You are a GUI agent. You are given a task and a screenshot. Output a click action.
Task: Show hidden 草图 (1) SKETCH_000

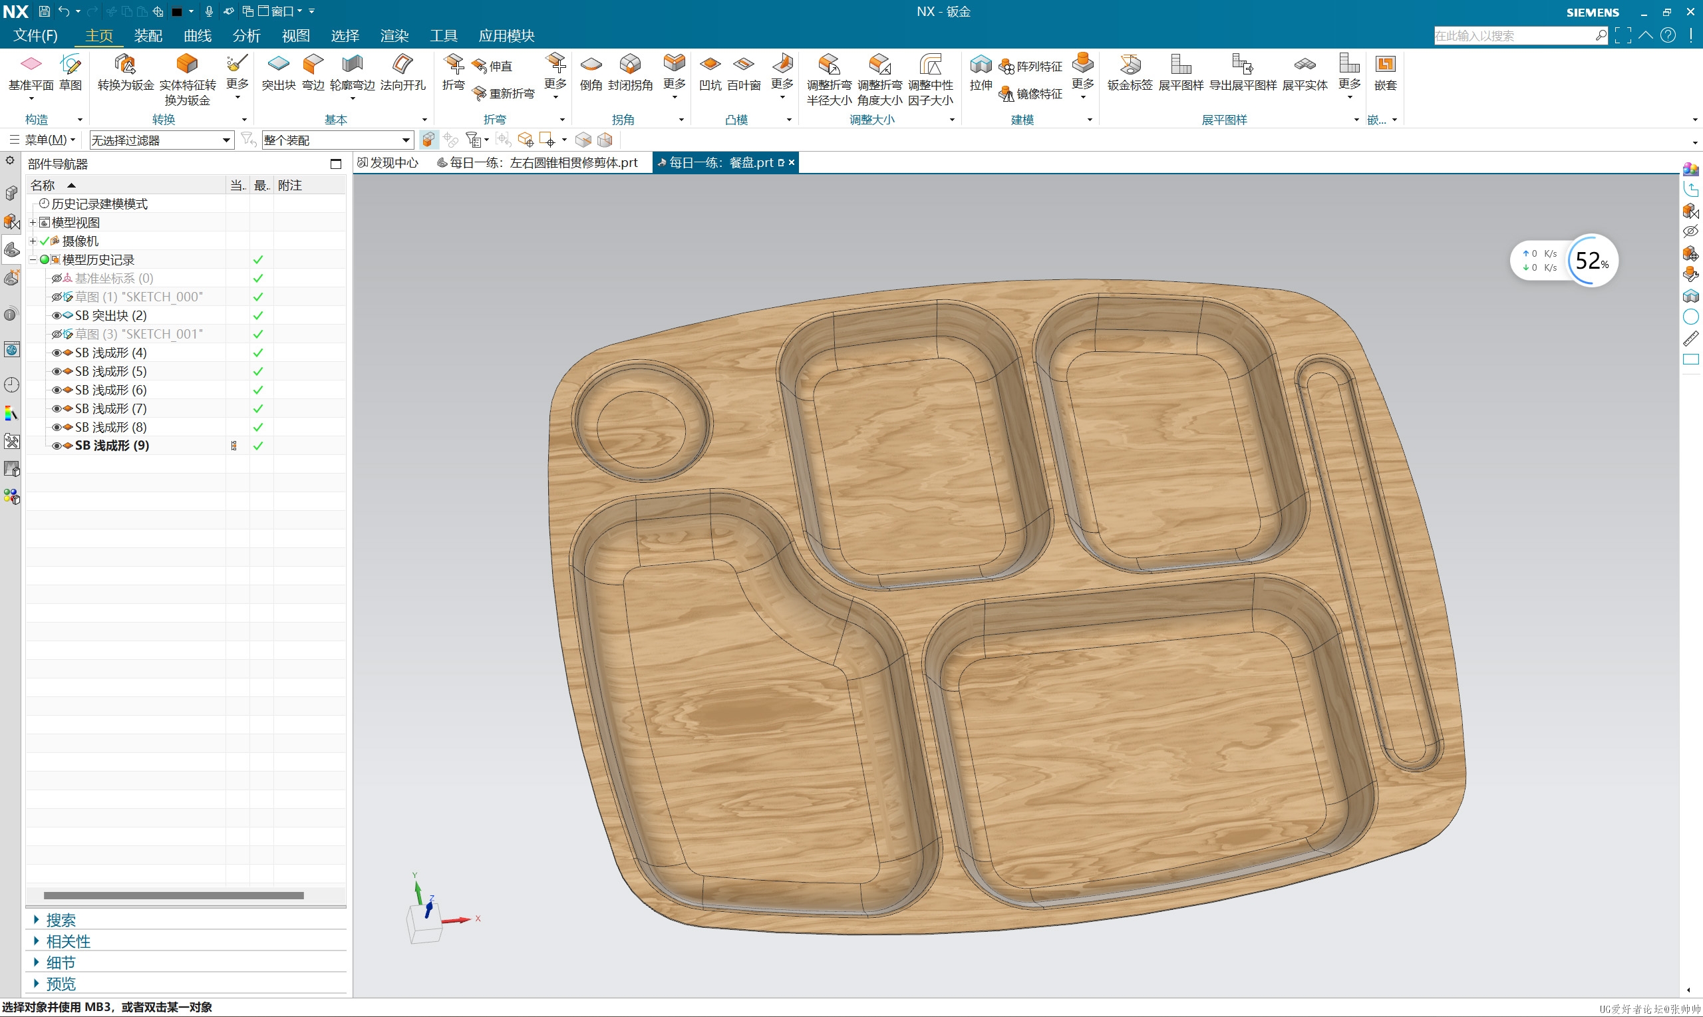pos(56,297)
